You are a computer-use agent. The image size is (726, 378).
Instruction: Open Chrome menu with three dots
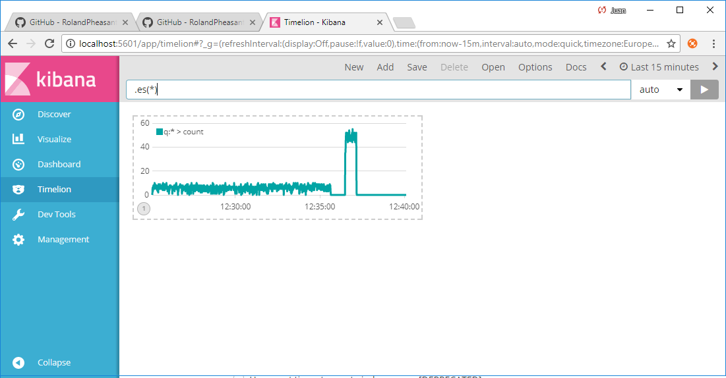pos(713,43)
